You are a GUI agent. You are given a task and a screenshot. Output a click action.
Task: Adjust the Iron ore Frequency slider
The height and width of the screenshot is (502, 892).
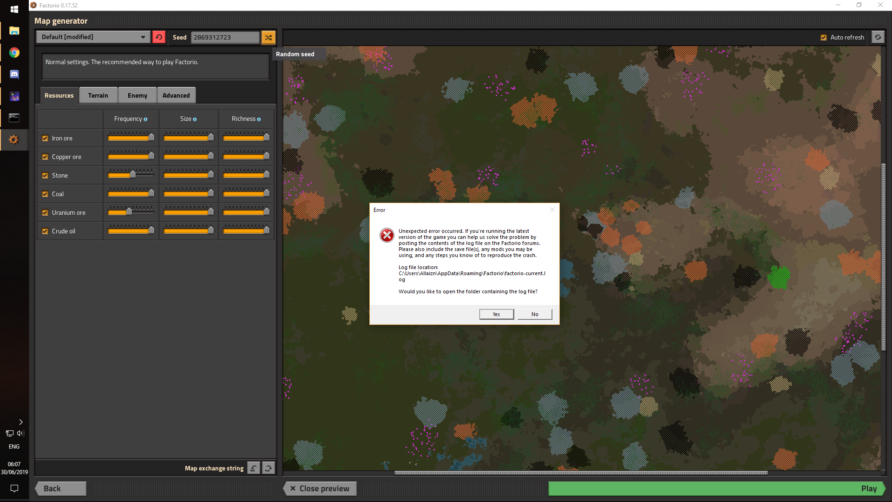(131, 137)
